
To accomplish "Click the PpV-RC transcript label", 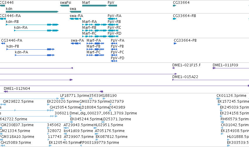I will tap(114, 28).
